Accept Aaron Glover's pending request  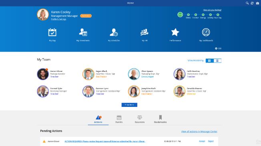[x=202, y=141]
